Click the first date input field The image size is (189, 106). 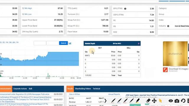point(40,43)
